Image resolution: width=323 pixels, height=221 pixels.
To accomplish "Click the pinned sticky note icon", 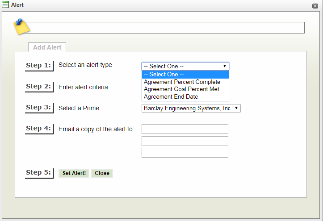I will (x=21, y=27).
